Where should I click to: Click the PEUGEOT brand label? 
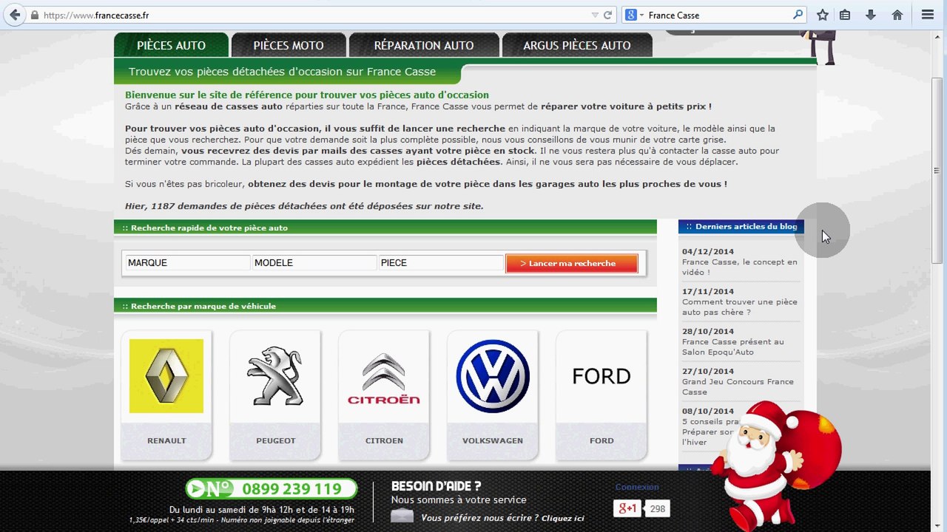[x=275, y=440]
